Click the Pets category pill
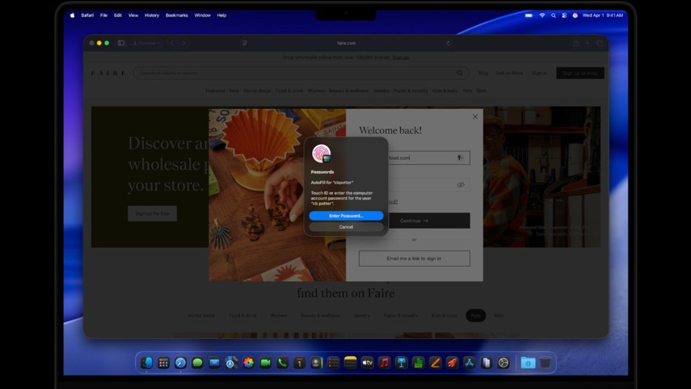 (x=476, y=316)
